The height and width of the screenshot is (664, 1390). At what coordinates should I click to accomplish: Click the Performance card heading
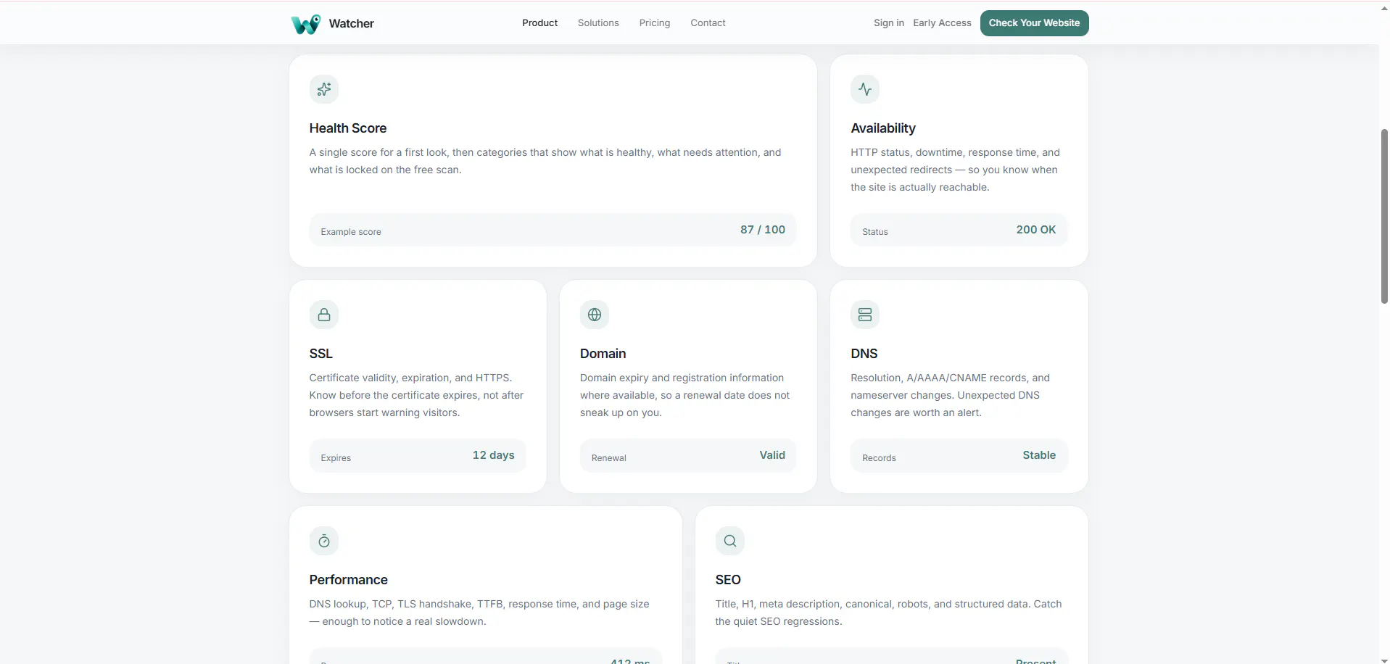(349, 580)
